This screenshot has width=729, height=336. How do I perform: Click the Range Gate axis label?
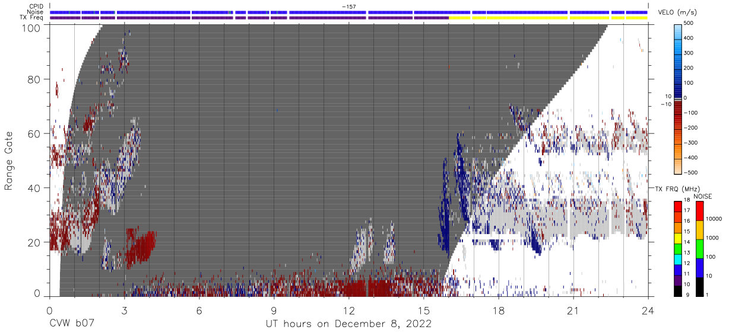tap(9, 161)
